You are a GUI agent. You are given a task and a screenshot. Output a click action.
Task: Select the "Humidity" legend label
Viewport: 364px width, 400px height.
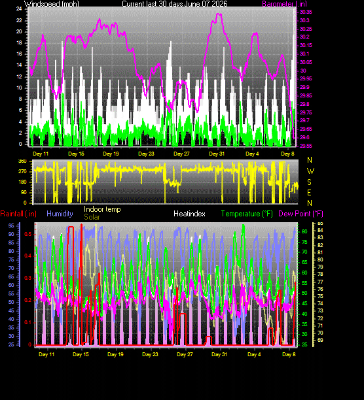coord(60,214)
